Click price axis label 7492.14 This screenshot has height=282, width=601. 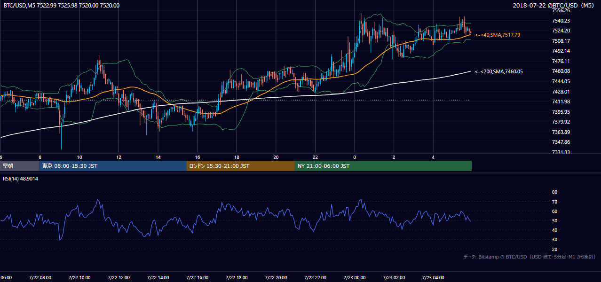pyautogui.click(x=561, y=51)
